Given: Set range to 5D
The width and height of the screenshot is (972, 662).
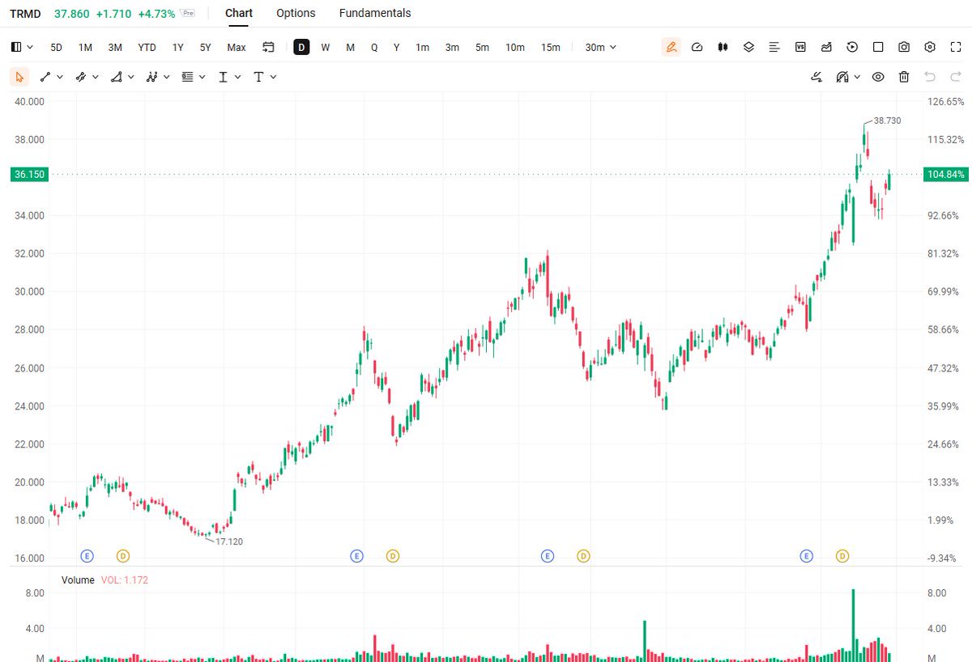Looking at the screenshot, I should tap(56, 47).
